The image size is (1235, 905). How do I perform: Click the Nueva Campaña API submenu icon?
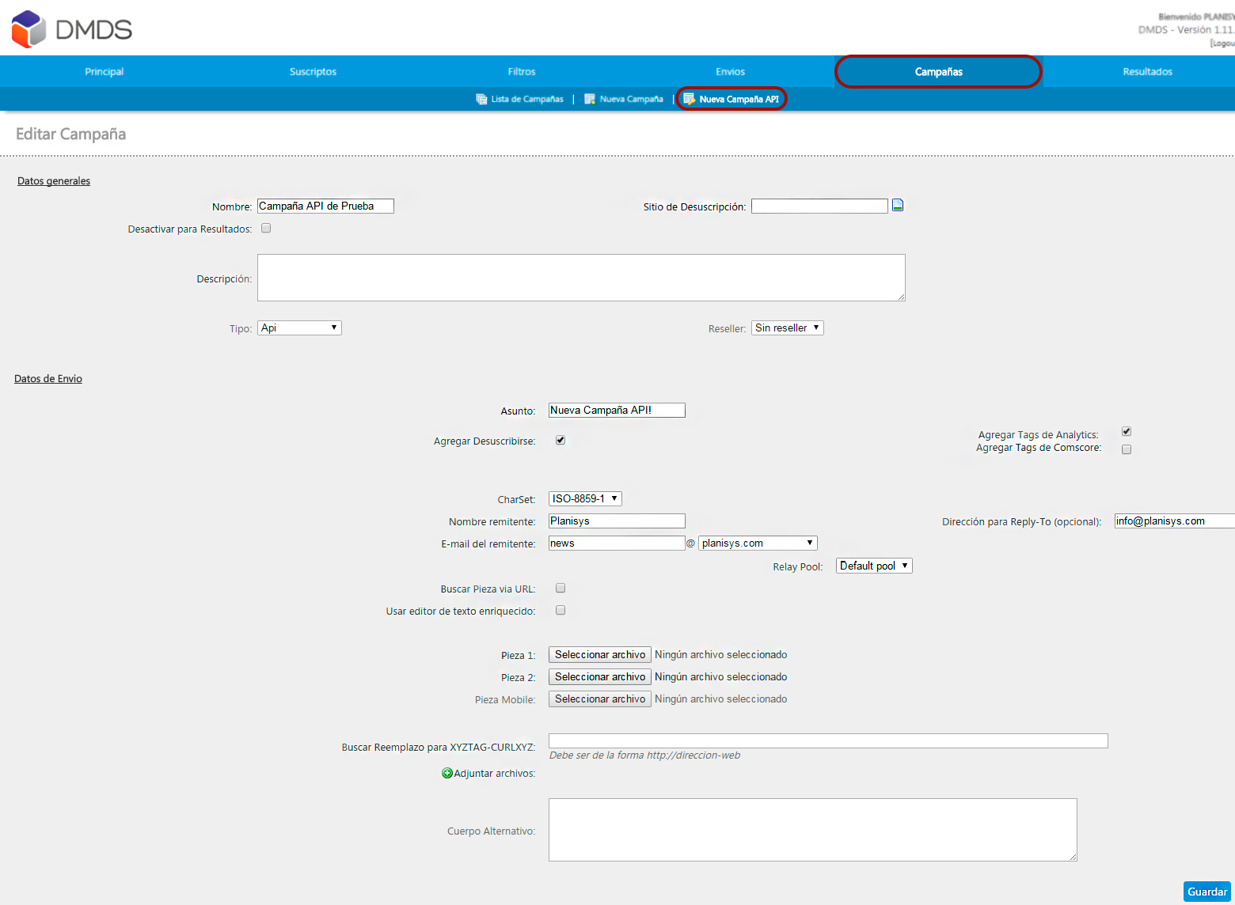click(690, 99)
